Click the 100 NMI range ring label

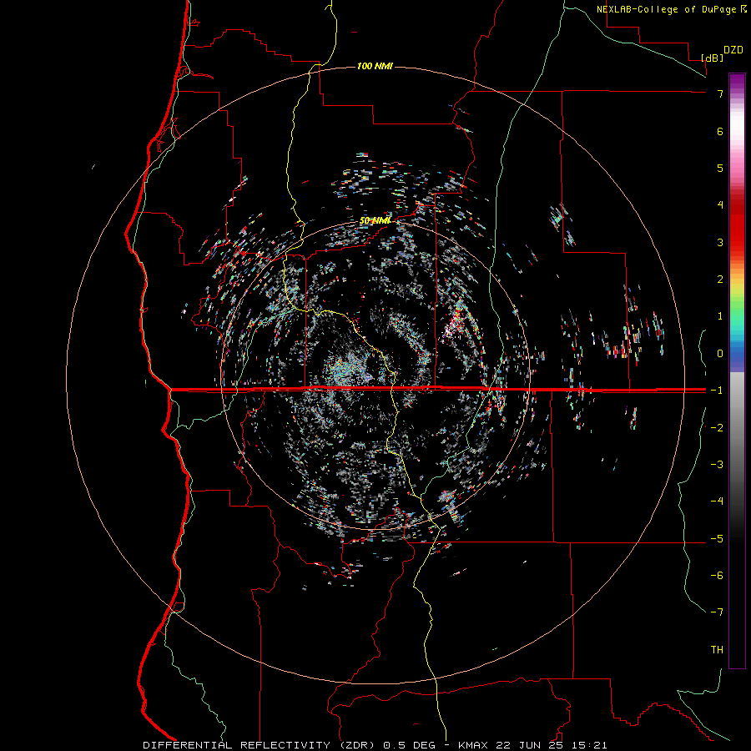pyautogui.click(x=375, y=66)
